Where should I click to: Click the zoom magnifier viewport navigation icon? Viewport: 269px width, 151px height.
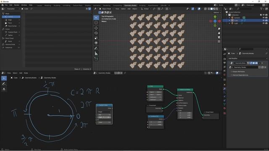click(219, 29)
